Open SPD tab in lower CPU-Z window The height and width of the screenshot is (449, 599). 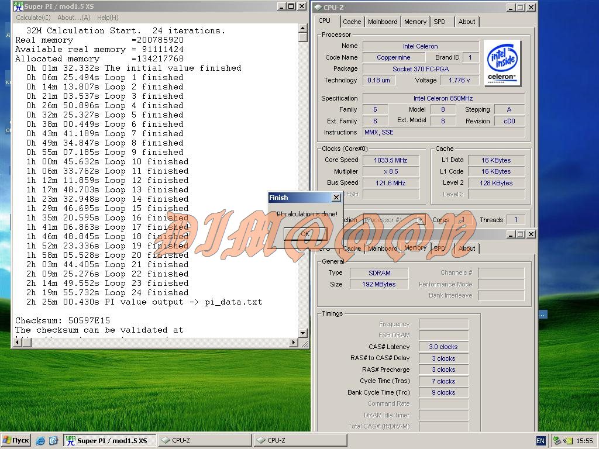point(440,248)
